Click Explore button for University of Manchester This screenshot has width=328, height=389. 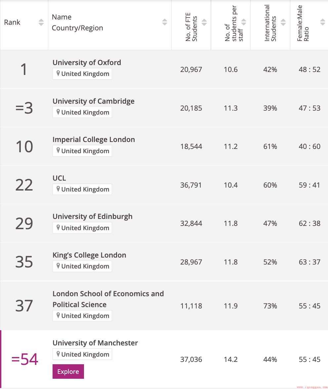[68, 371]
